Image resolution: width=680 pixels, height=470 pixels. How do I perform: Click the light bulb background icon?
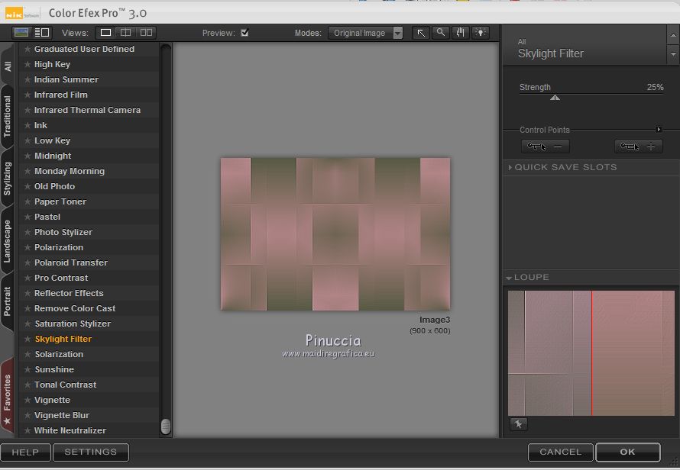coord(480,33)
